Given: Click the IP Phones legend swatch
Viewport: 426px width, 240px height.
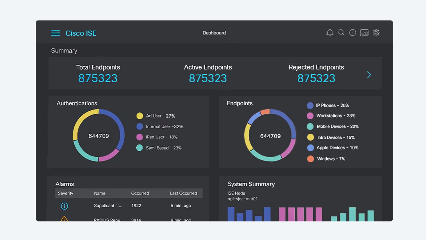Looking at the screenshot, I should coord(310,106).
